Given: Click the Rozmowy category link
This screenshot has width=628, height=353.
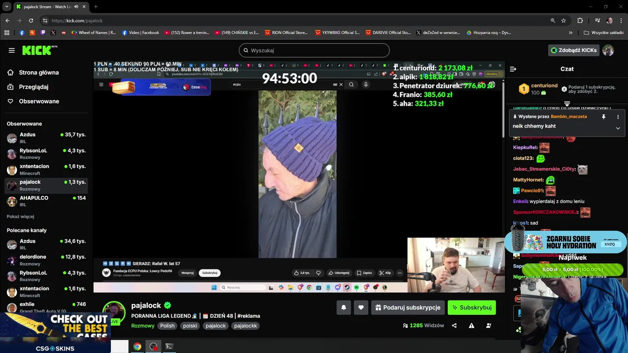Looking at the screenshot, I should coord(143,326).
